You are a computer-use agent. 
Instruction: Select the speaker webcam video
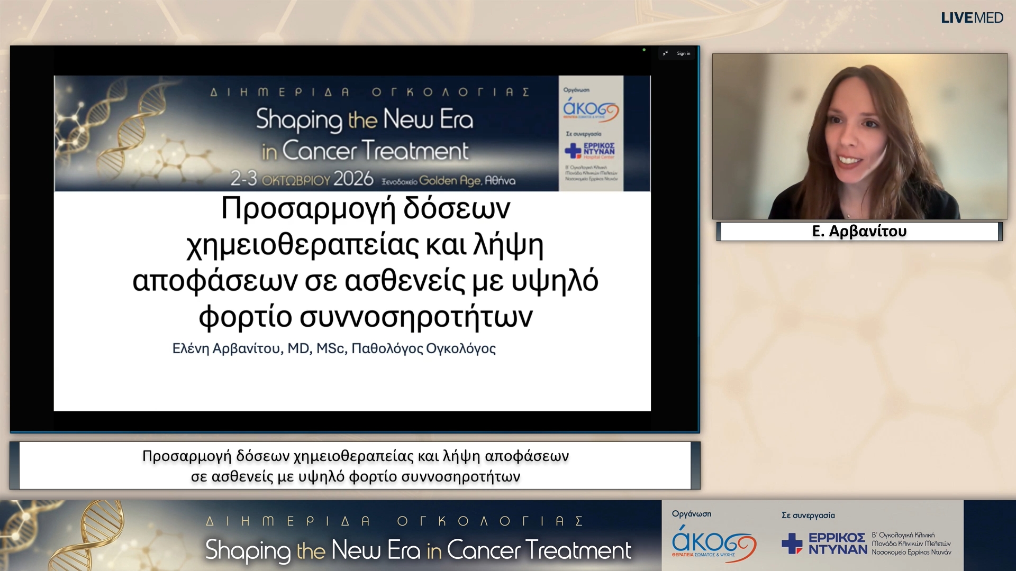860,136
